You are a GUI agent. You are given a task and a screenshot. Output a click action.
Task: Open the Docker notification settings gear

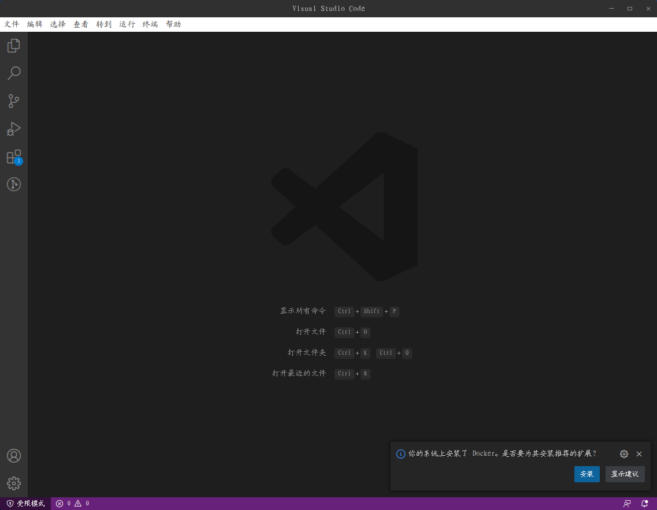(x=623, y=454)
